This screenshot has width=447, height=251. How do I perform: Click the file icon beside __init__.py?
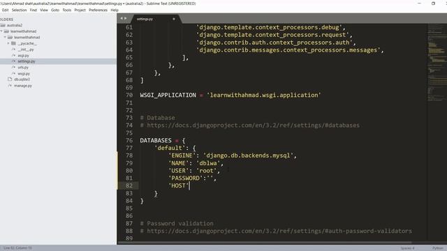click(x=13, y=50)
